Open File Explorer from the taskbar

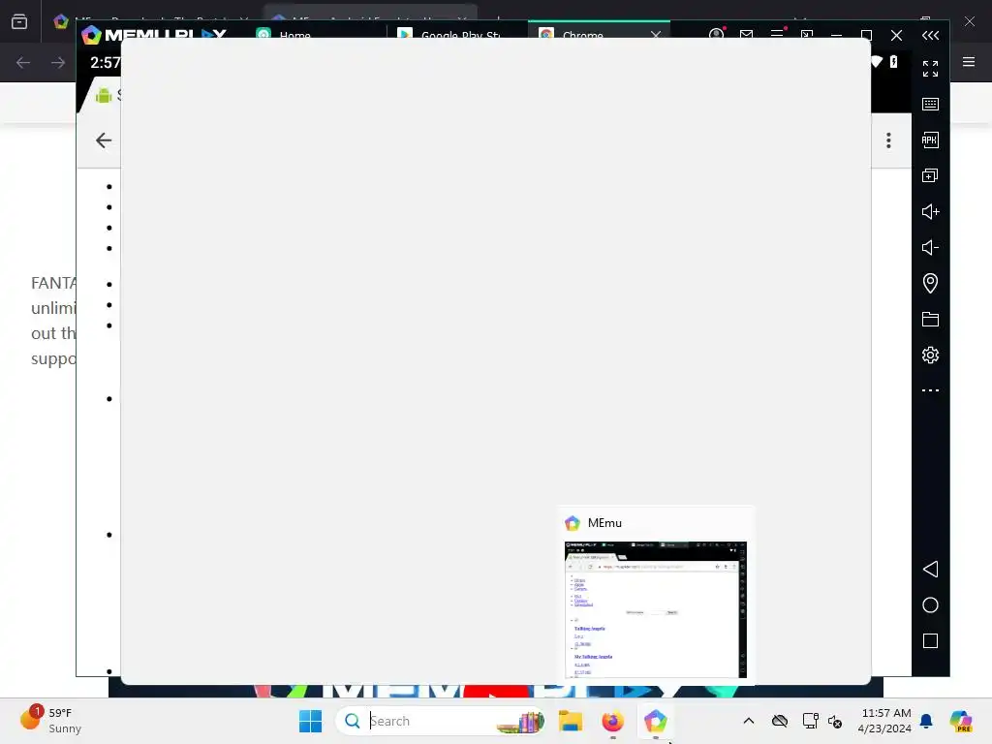coord(570,721)
